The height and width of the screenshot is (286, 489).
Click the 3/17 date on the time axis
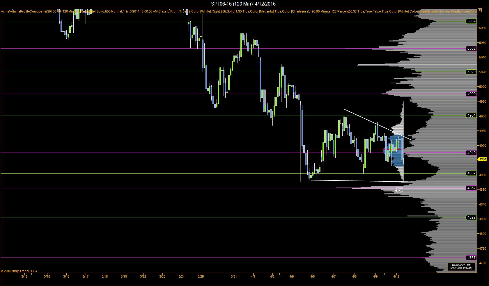85,276
